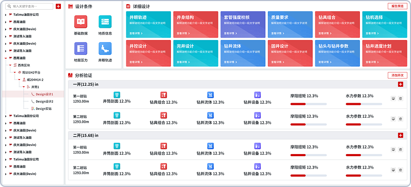Click 钻井流体 icon in 二开 第二趟钻 row
Image resolution: width=411 pixels, height=187 pixels.
click(211, 166)
